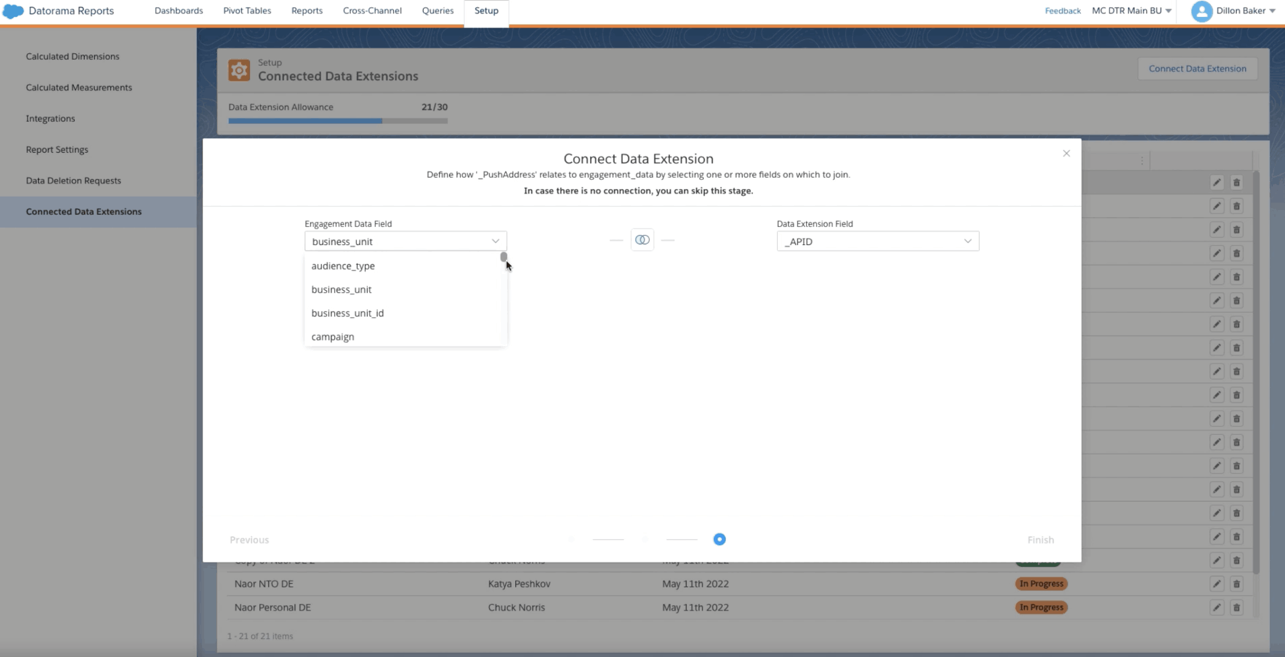
Task: Click Katya Peshkov cell
Action: click(x=519, y=584)
